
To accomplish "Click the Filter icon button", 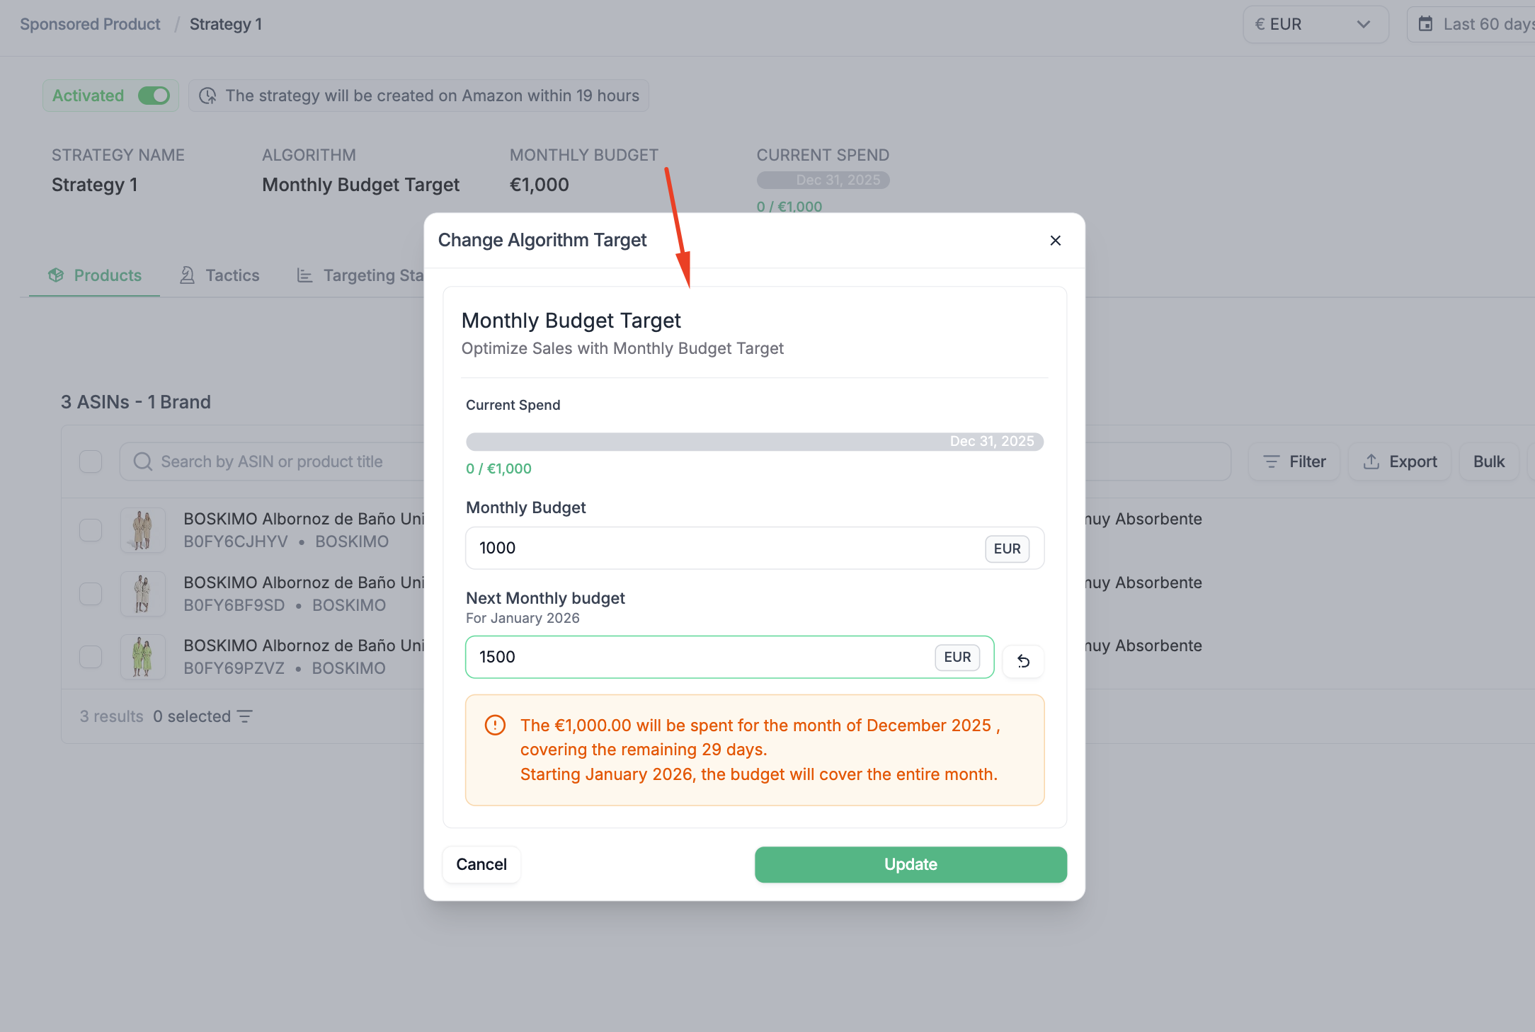I will (1272, 461).
